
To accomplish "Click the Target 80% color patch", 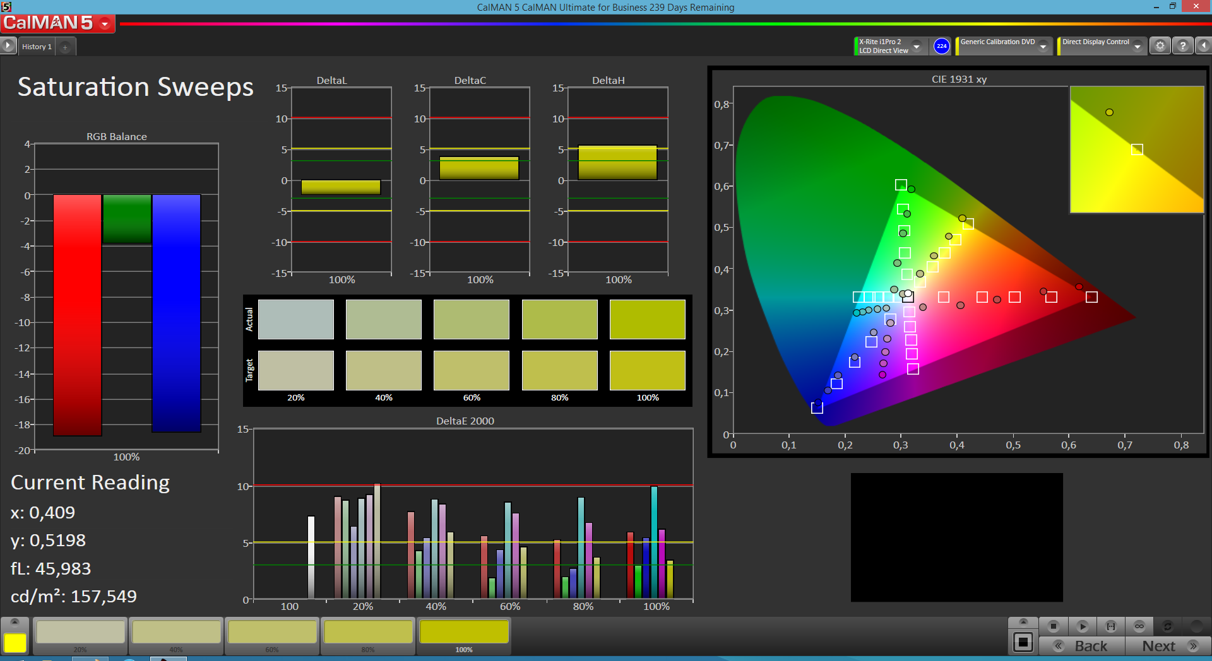I will 560,370.
